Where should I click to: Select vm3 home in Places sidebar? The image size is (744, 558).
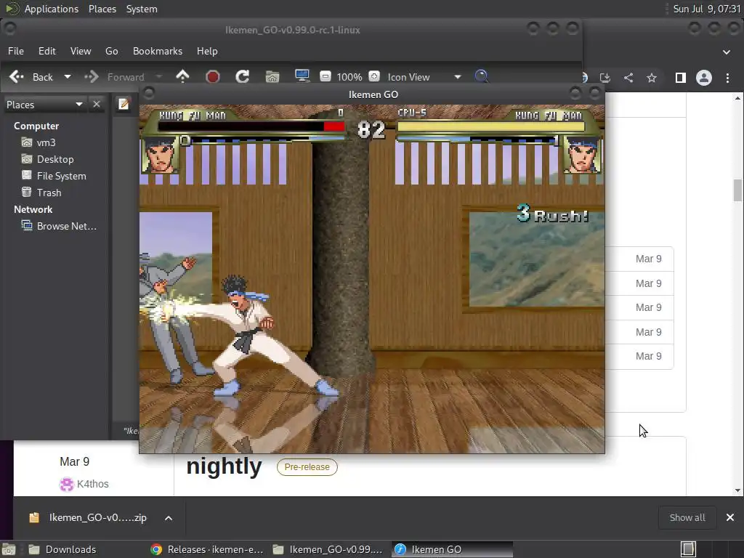46,142
